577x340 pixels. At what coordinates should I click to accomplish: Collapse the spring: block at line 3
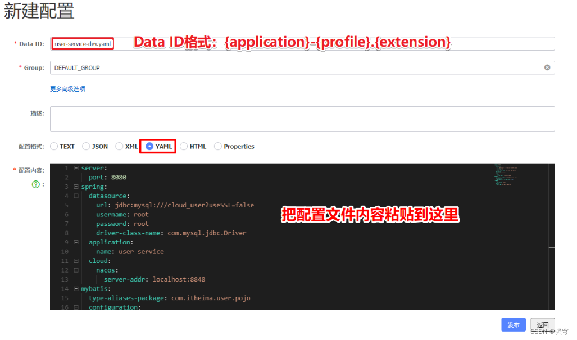76,187
